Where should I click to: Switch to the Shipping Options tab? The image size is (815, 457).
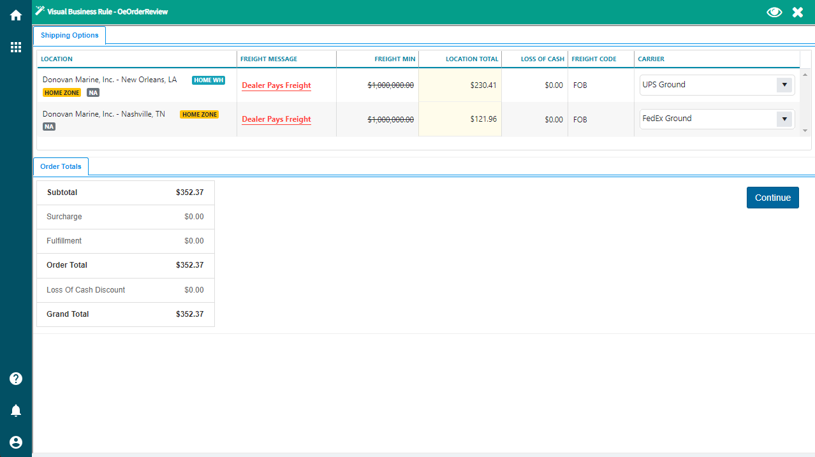pos(70,35)
